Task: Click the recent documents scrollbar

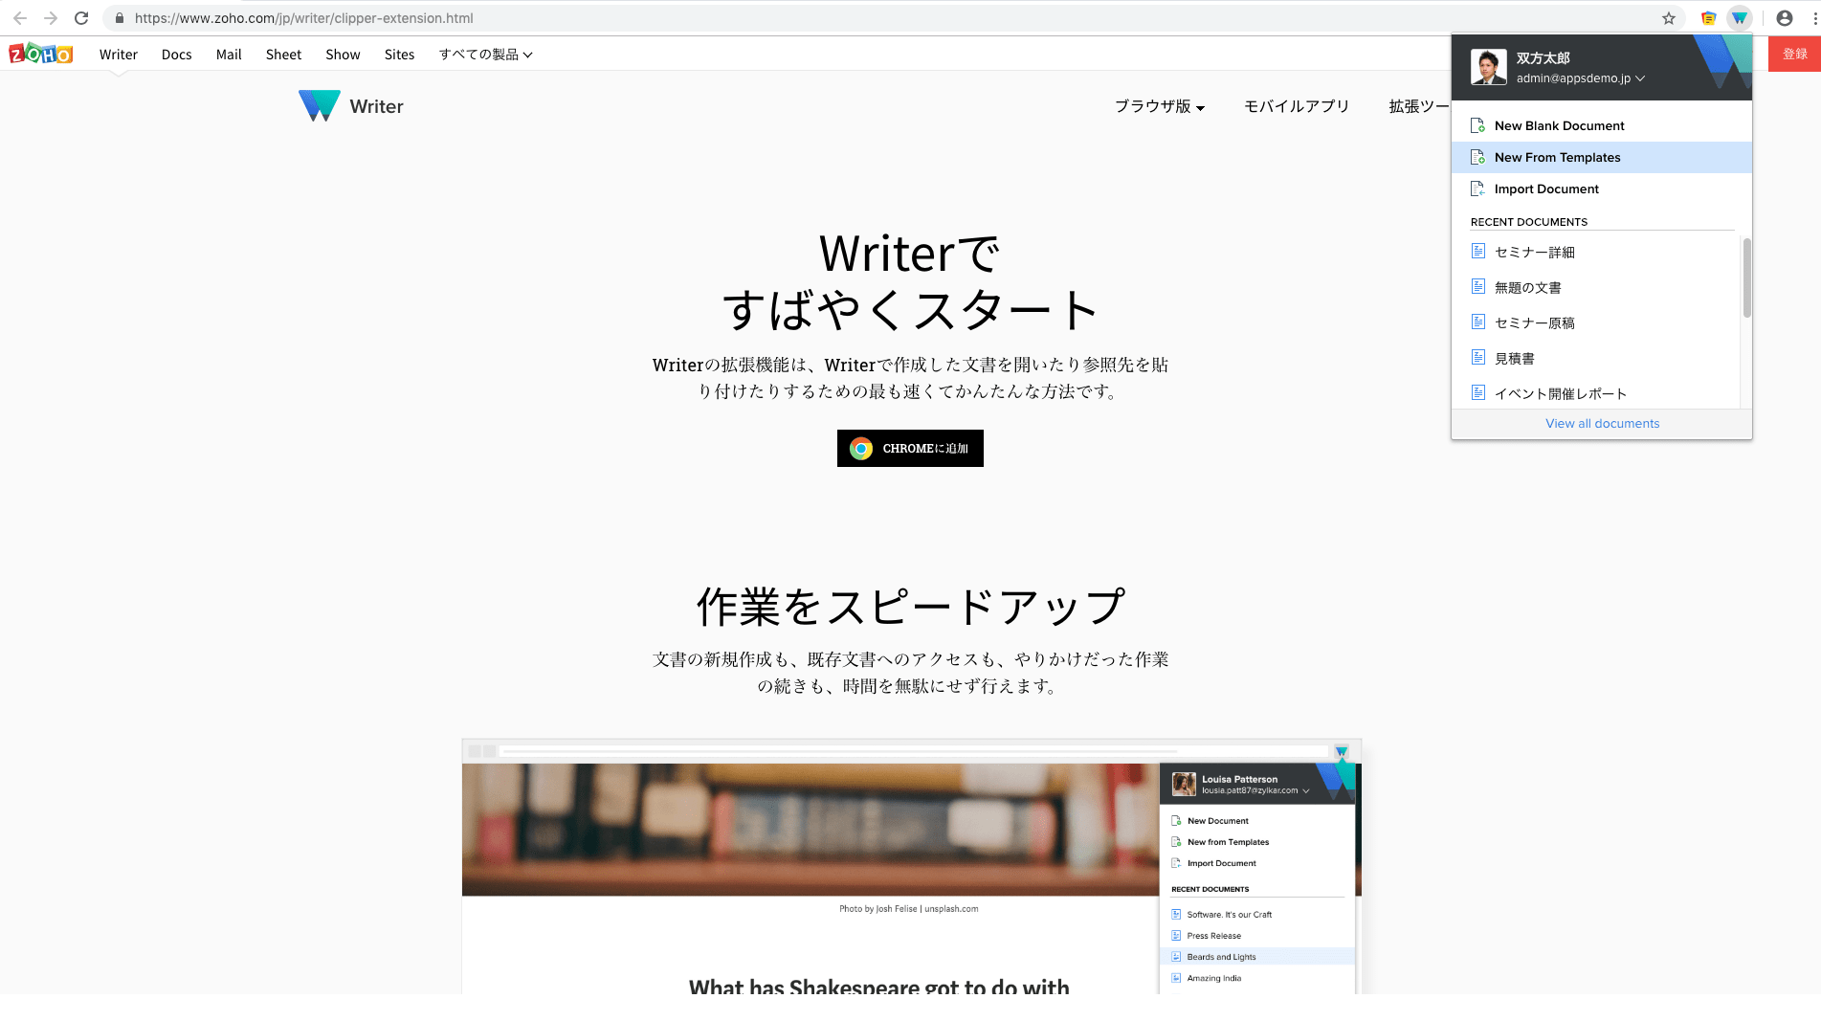Action: (x=1746, y=277)
